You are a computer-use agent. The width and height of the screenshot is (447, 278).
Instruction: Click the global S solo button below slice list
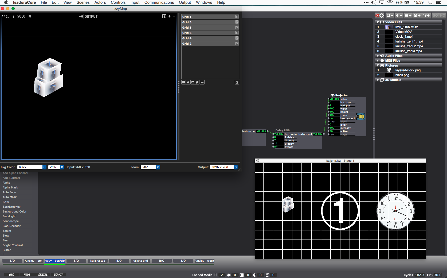pyautogui.click(x=237, y=82)
